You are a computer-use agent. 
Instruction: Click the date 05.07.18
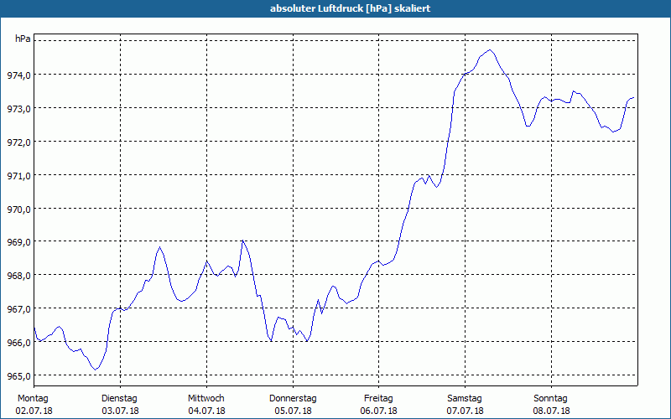pyautogui.click(x=293, y=411)
